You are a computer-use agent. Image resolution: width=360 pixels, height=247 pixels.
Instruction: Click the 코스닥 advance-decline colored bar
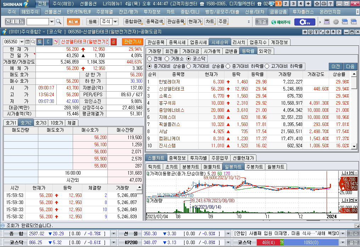pyautogui.click(x=298, y=242)
